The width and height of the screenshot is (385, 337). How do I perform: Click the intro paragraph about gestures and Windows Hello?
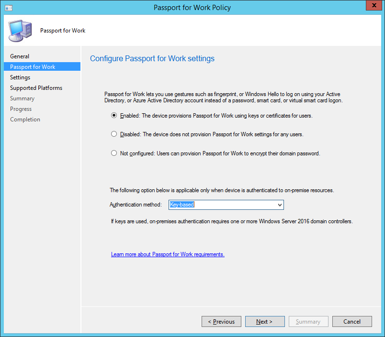click(224, 98)
